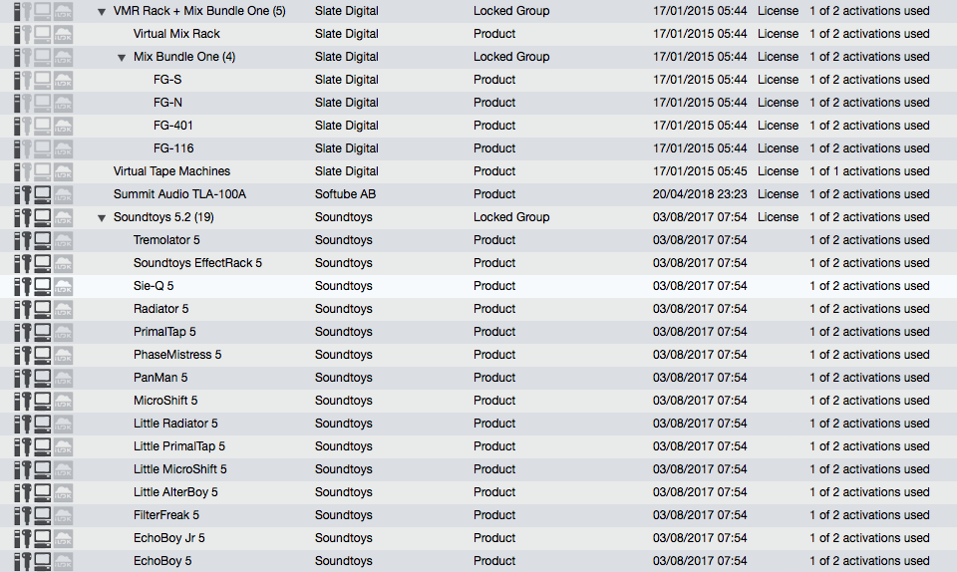Viewport: 957px width, 572px height.
Task: Click the iLok Cloud icon for FG-401
Action: 64,126
